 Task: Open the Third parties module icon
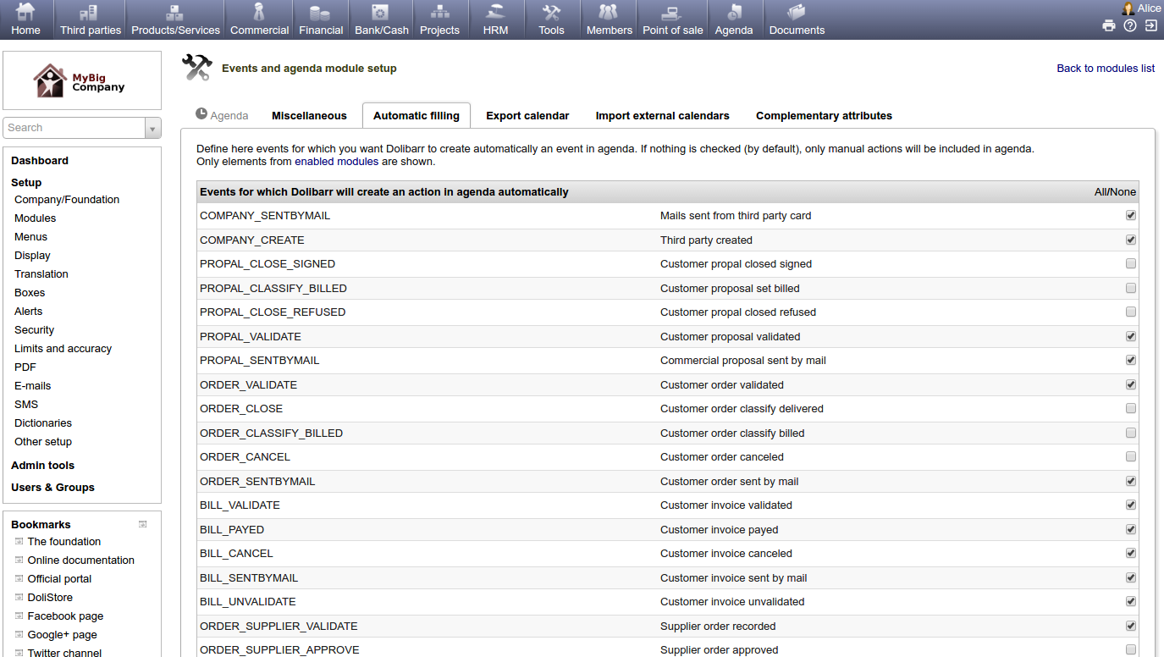(90, 12)
